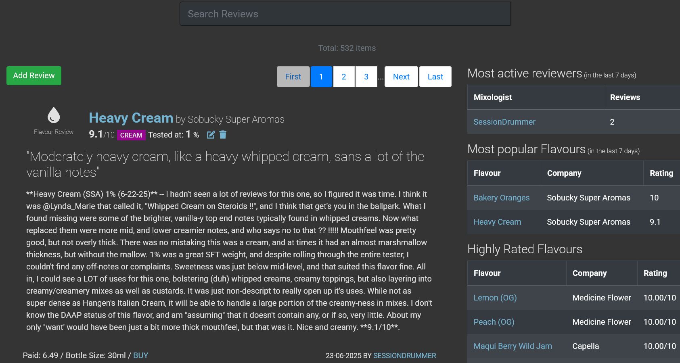Click the Add Review button
The width and height of the screenshot is (680, 363).
(x=34, y=76)
